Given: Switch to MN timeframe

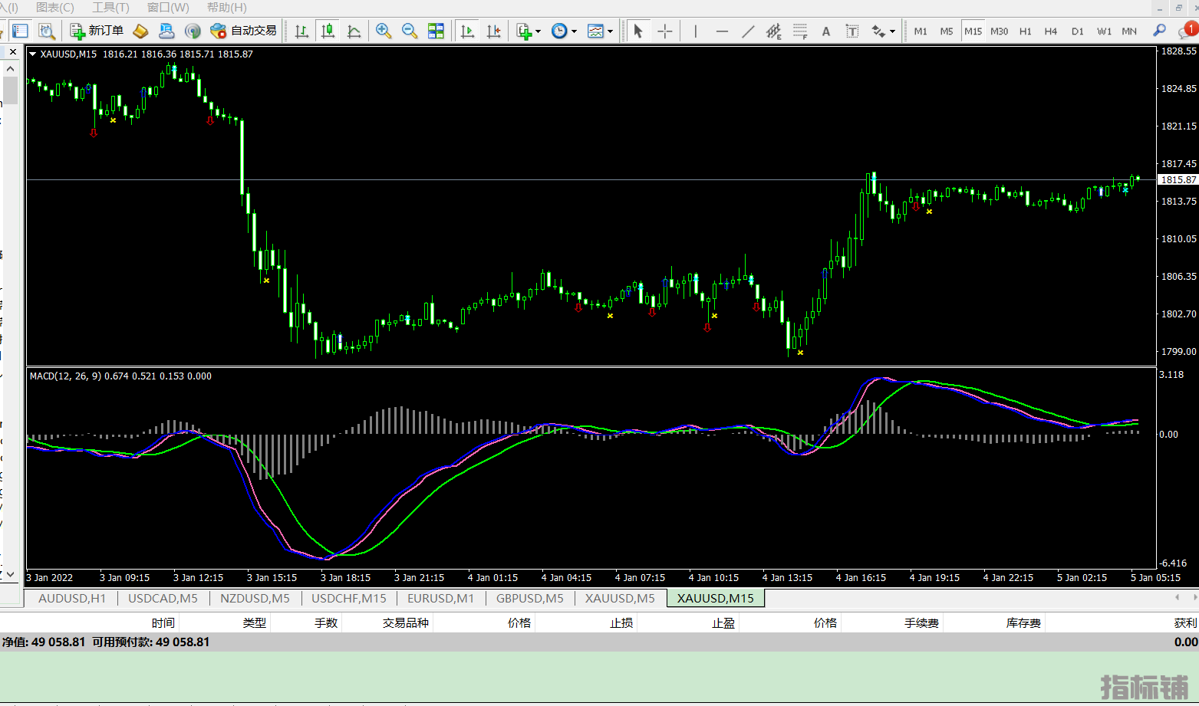Looking at the screenshot, I should point(1129,31).
